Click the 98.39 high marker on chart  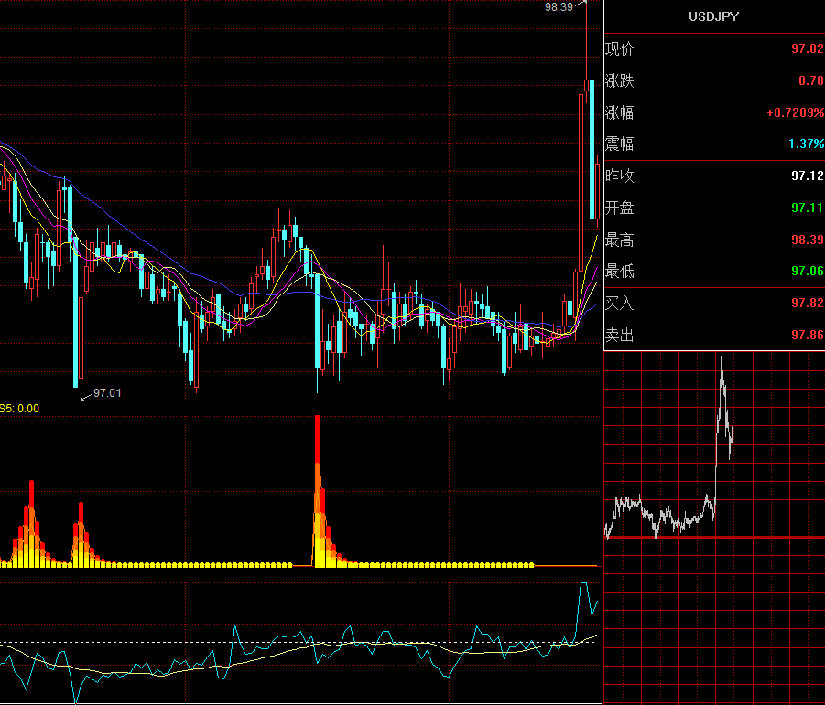tap(559, 6)
